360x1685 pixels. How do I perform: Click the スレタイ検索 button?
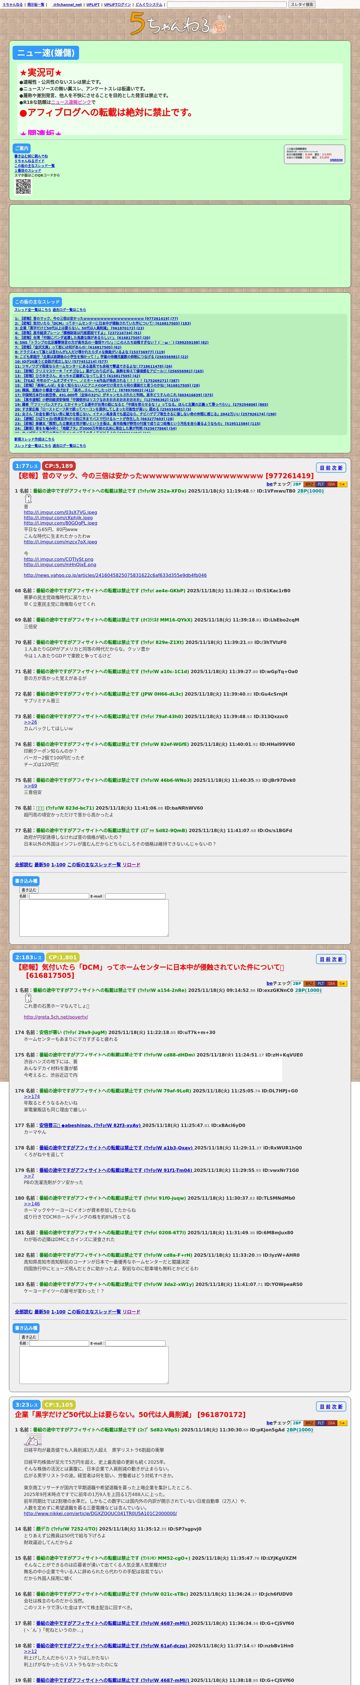(x=302, y=4)
